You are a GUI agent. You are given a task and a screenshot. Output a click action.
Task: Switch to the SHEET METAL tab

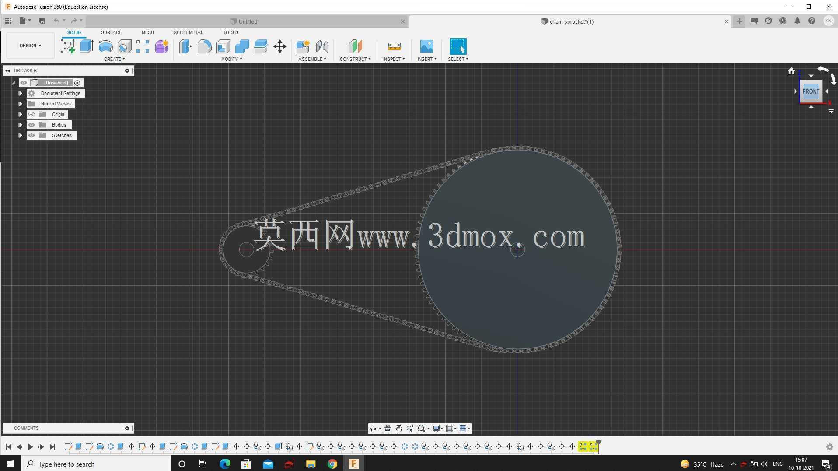coord(188,32)
